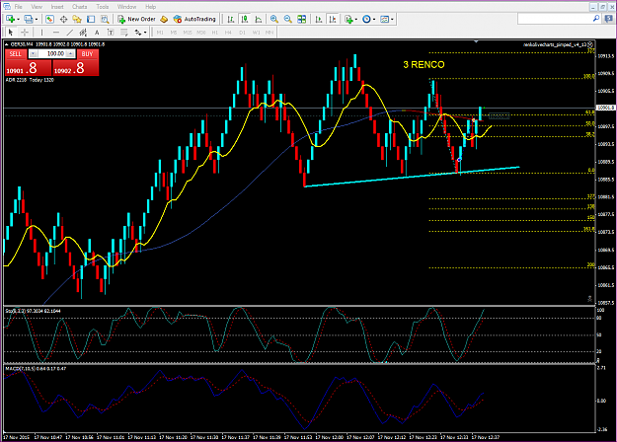This screenshot has height=442, width=617.
Task: Expand the arrows objects dropdown
Action: click(145, 33)
